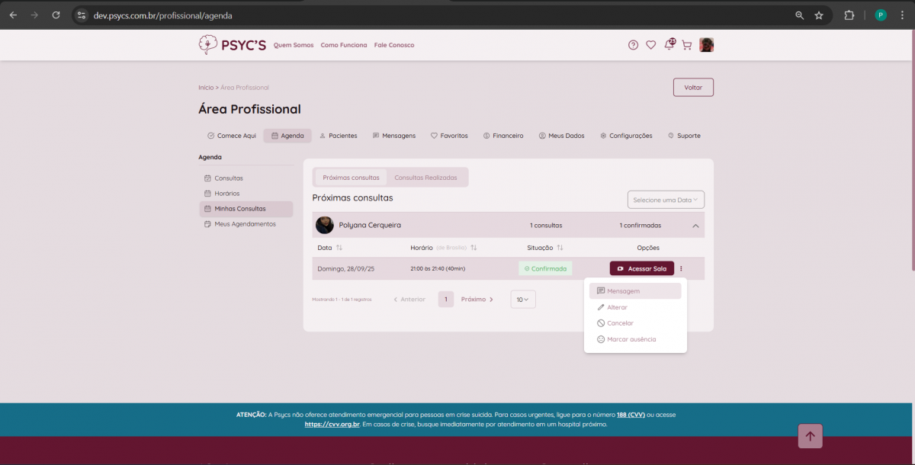Viewport: 915px width, 465px height.
Task: Open the help question mark icon
Action: [x=633, y=45]
